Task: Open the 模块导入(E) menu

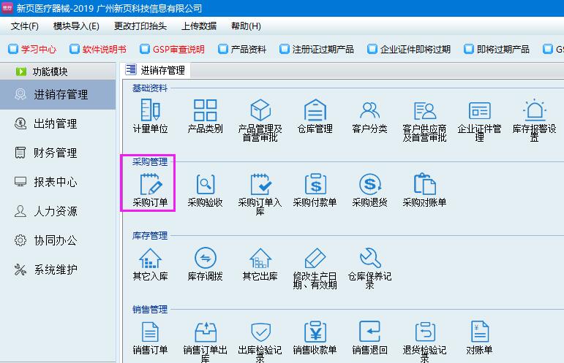Action: [76, 26]
